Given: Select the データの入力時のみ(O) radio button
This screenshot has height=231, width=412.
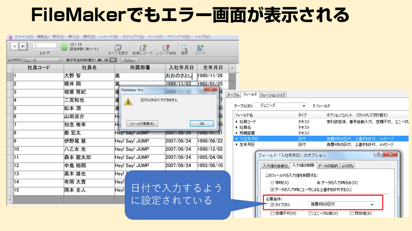Looking at the screenshot, I should (319, 183).
